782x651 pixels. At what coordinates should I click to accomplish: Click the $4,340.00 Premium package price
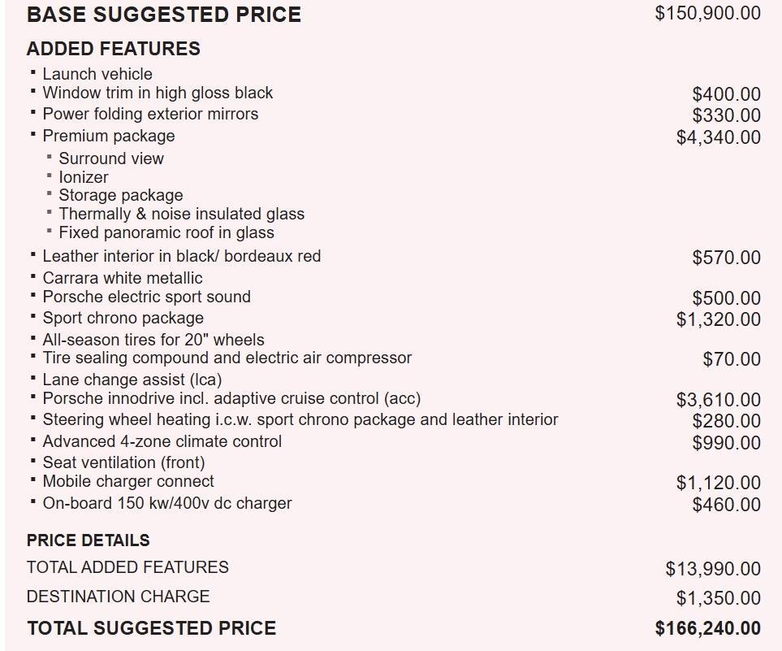(x=718, y=137)
